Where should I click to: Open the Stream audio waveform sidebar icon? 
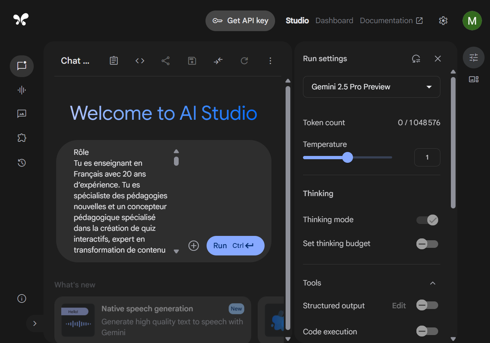pos(22,90)
